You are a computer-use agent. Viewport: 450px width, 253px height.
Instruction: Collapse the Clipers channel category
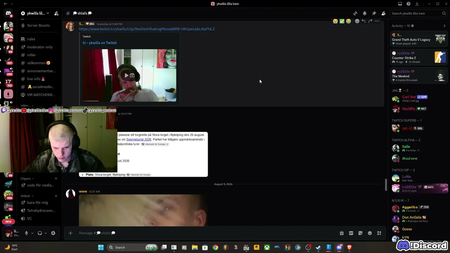27,179
